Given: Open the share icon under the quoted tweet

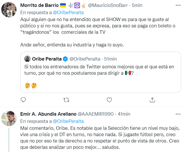Looking at the screenshot, I should [x=152, y=100].
